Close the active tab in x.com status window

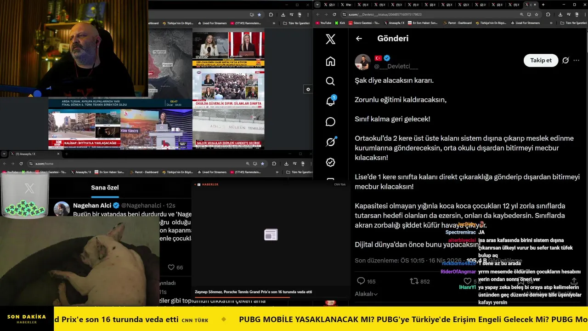tap(534, 5)
